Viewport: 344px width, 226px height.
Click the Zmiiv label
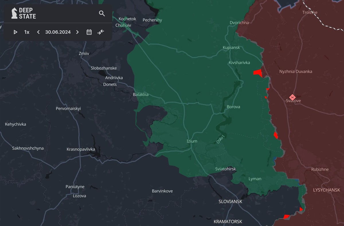coord(84,53)
